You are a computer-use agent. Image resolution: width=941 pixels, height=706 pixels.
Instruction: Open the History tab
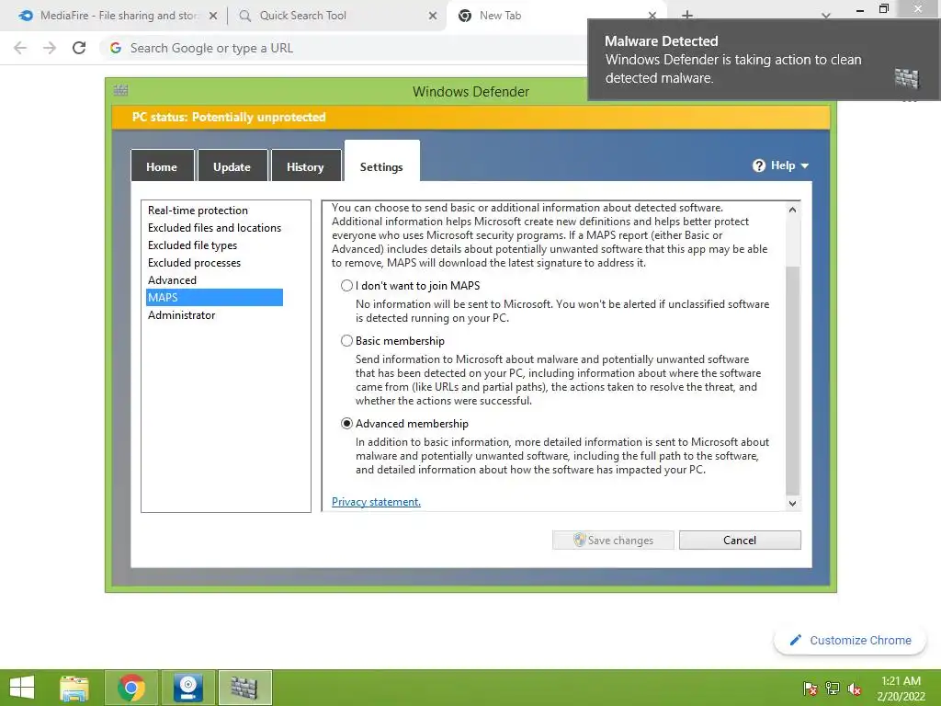(x=305, y=166)
